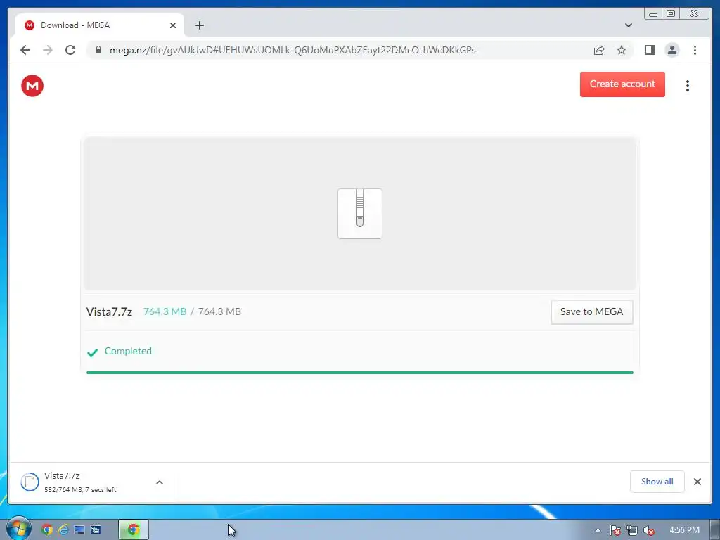720x540 pixels.
Task: Expand options arrow for Vista7.7z download
Action: (160, 482)
